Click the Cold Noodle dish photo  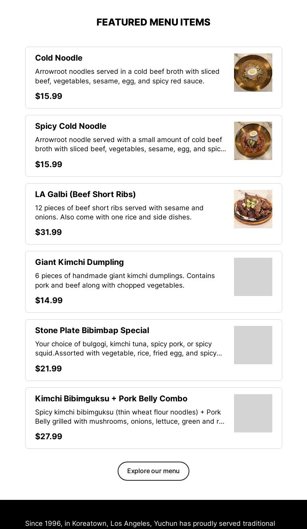pyautogui.click(x=253, y=73)
